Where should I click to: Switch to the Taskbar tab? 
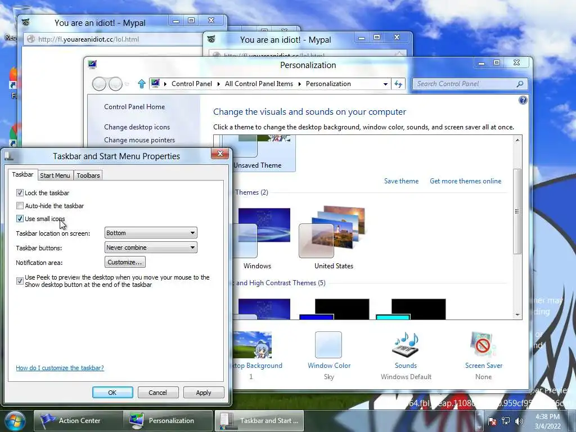pos(22,174)
